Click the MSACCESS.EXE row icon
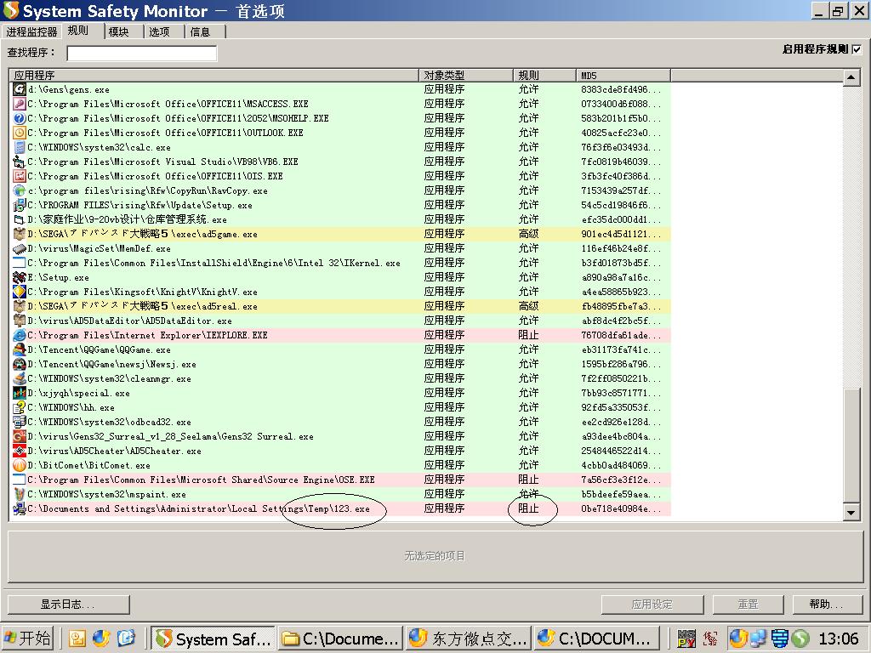The width and height of the screenshot is (871, 653). pyautogui.click(x=20, y=104)
